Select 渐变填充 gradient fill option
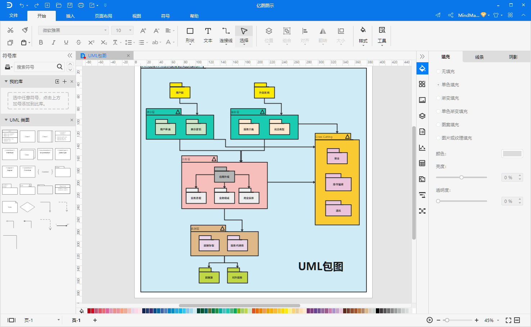 tap(447, 98)
